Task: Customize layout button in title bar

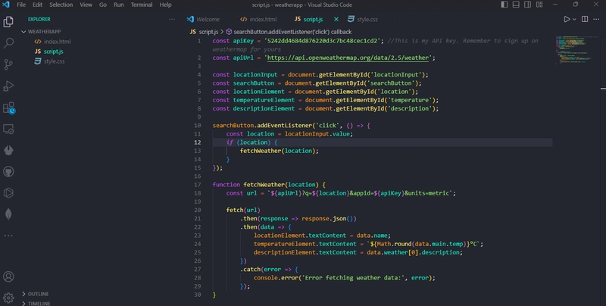Action: pos(539,5)
